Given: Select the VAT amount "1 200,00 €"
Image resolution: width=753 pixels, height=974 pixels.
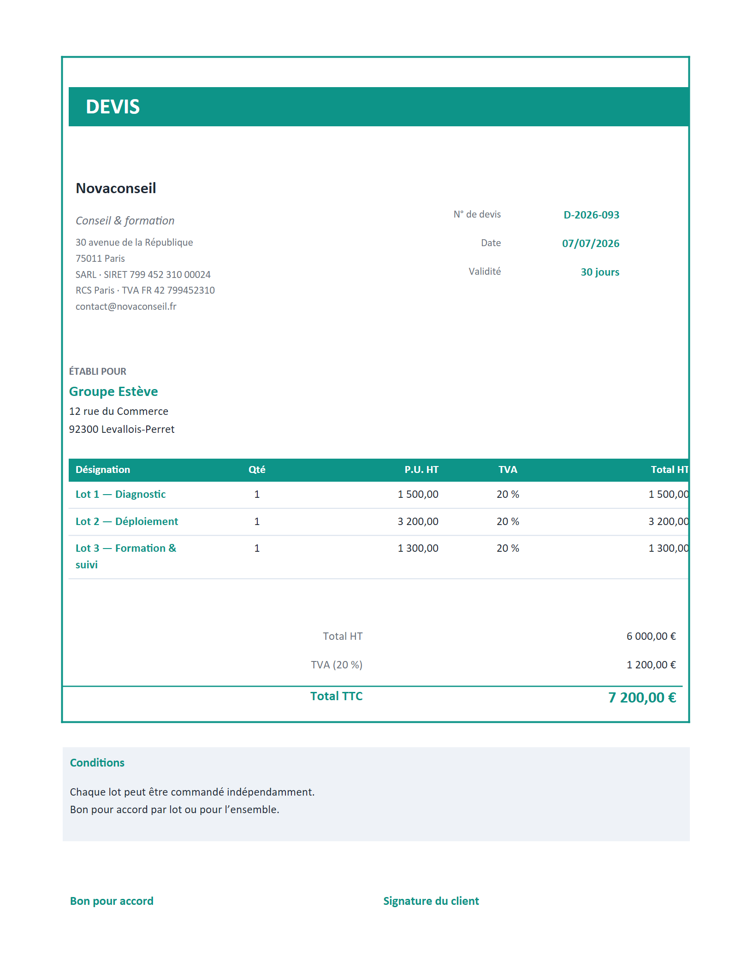Looking at the screenshot, I should pos(651,665).
